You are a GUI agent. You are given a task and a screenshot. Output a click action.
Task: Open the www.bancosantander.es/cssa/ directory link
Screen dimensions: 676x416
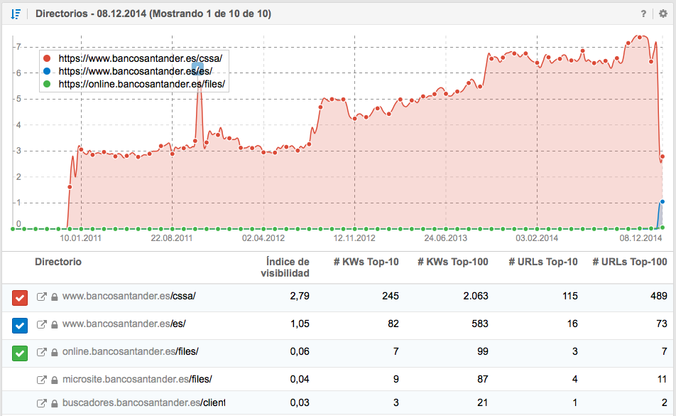pyautogui.click(x=129, y=297)
